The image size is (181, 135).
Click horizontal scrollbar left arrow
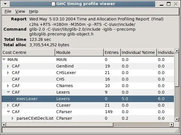tap(4, 125)
